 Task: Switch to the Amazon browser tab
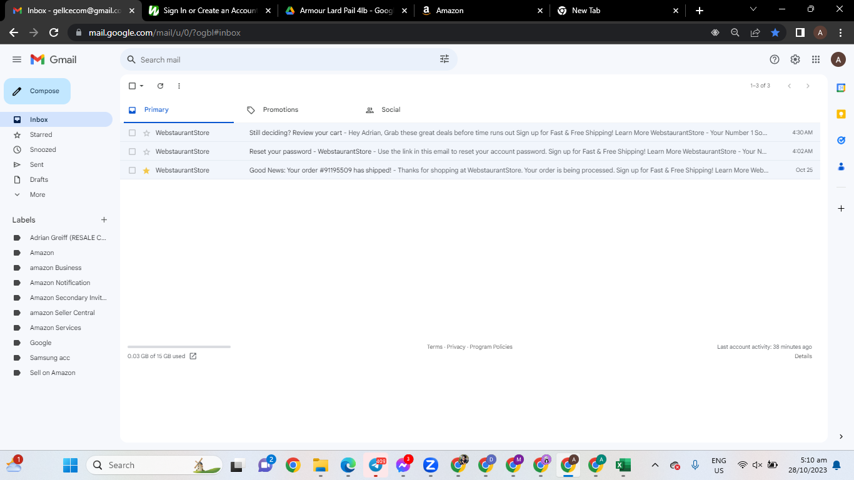tap(483, 11)
